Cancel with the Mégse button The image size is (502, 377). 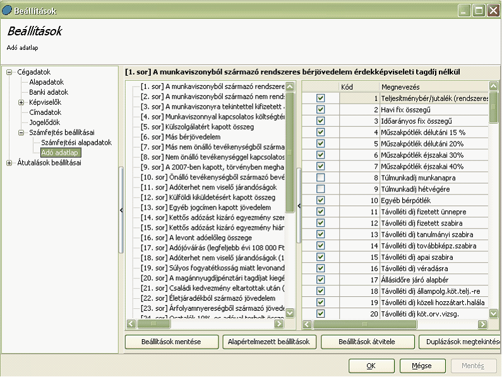tap(422, 366)
